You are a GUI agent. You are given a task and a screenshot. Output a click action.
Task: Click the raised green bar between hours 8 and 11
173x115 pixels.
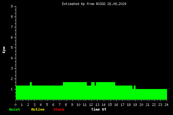coord(75,84)
